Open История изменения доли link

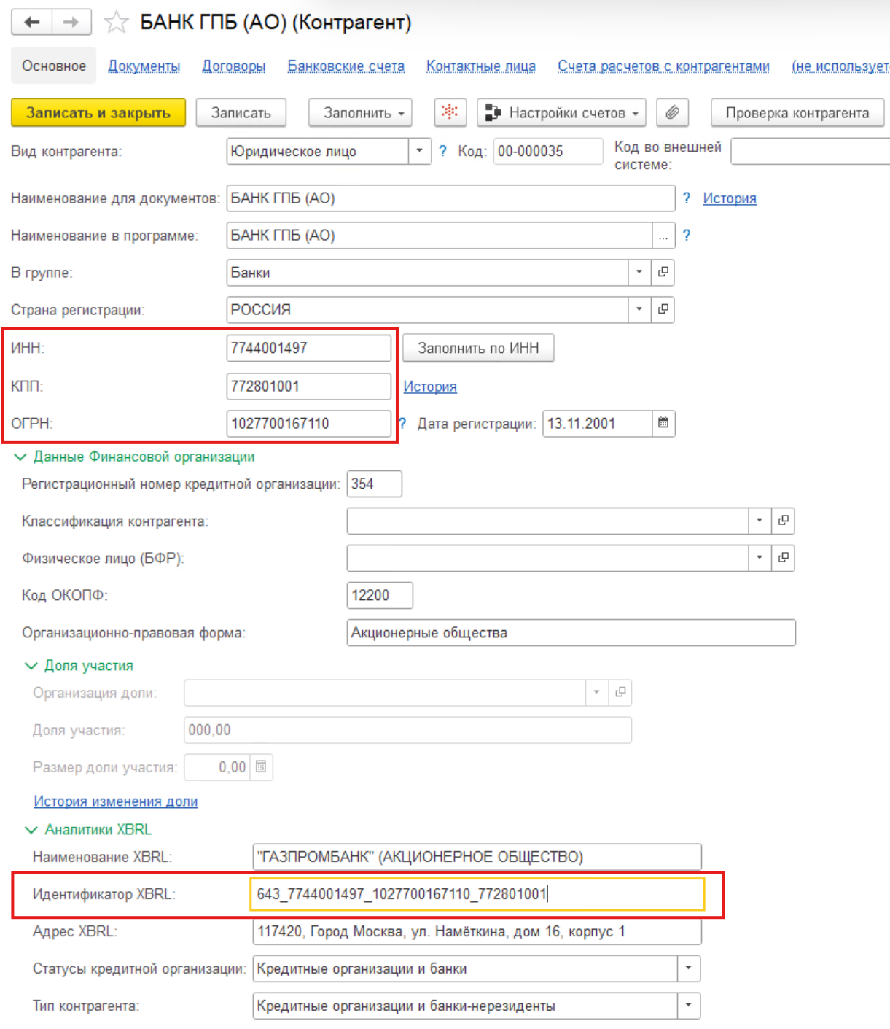click(x=115, y=801)
